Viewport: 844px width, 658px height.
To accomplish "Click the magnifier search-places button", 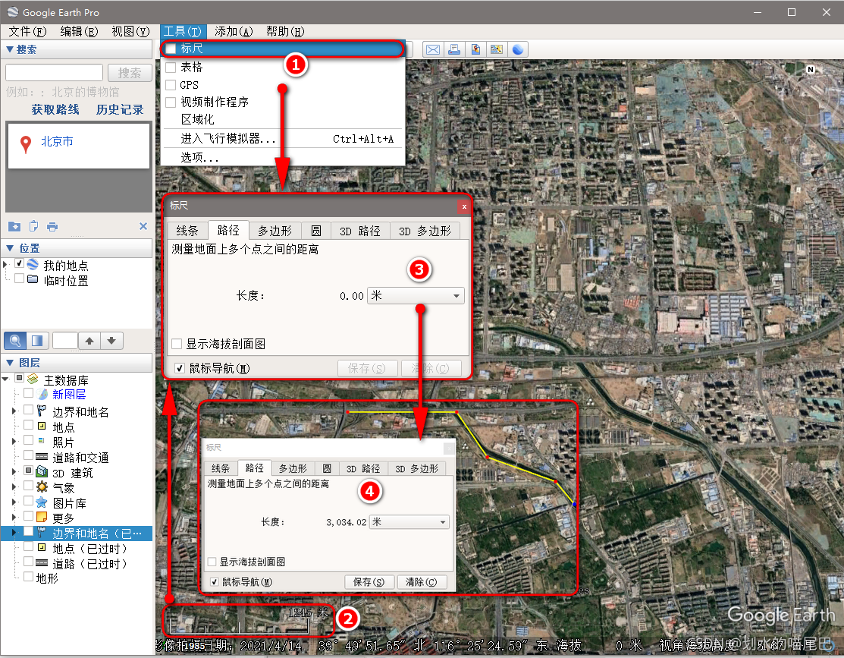I will (x=15, y=341).
